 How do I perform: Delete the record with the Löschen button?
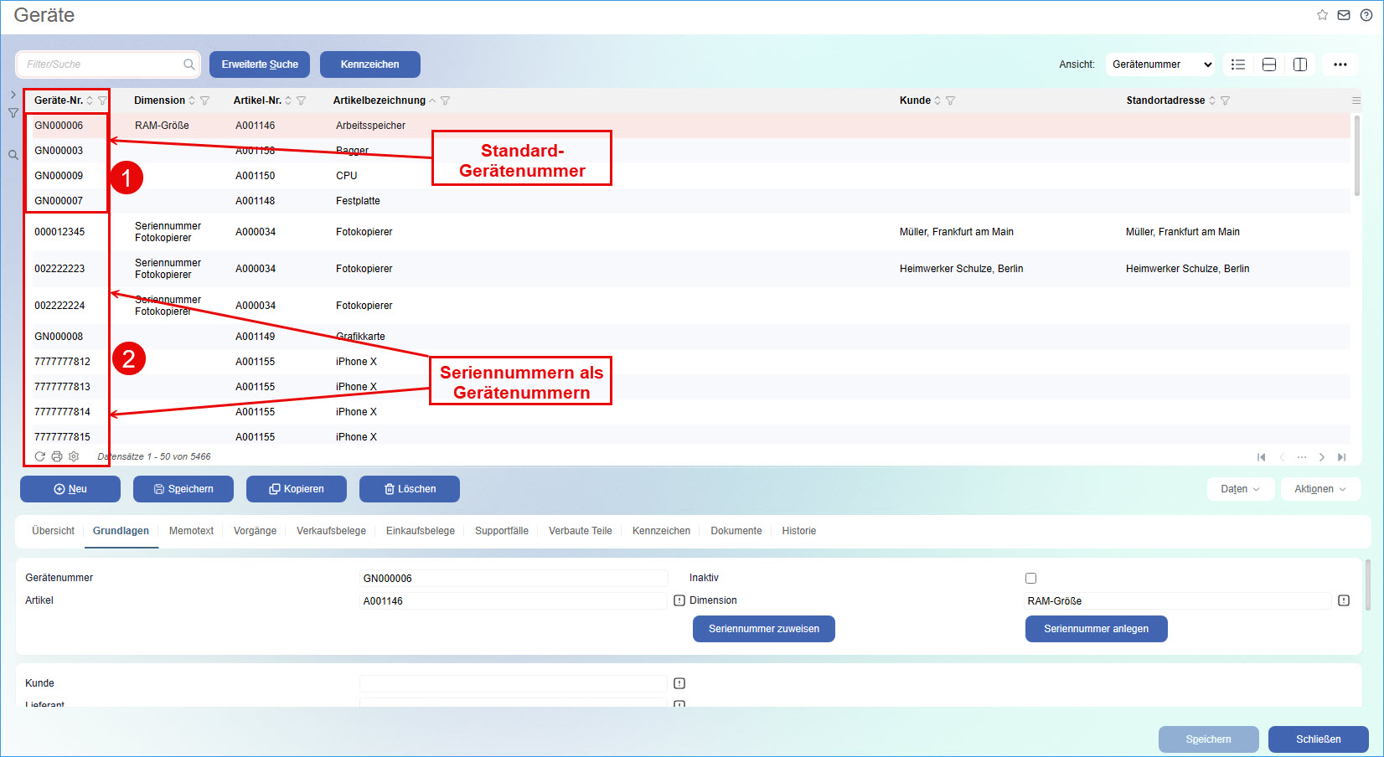click(410, 489)
